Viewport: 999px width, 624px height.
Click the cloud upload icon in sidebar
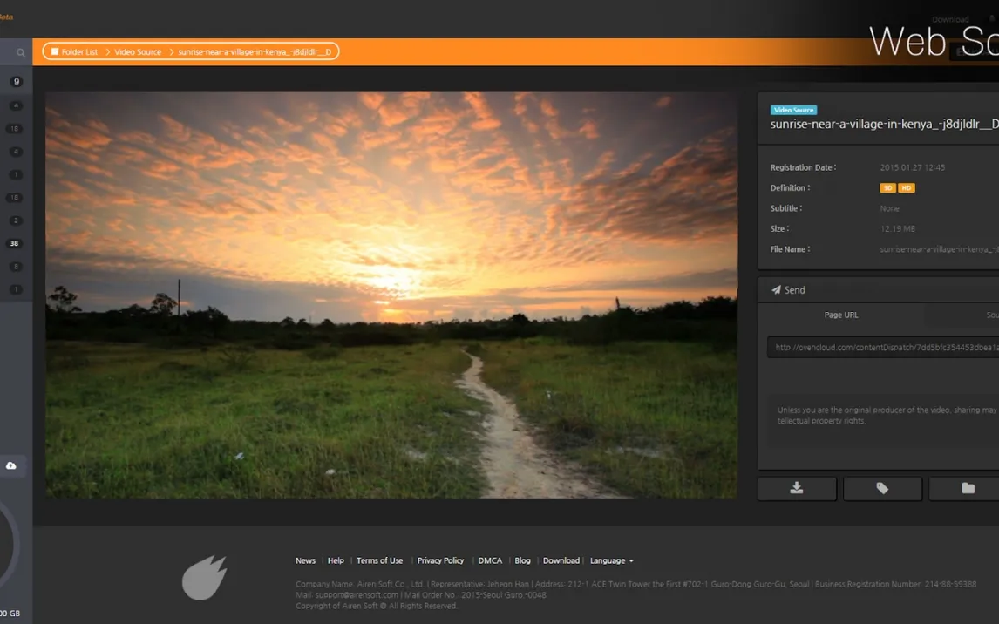11,465
